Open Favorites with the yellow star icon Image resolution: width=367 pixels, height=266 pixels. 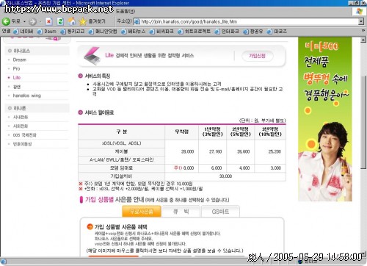coord(83,21)
